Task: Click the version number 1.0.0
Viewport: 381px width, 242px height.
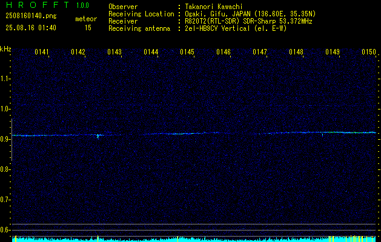Action: 82,5
